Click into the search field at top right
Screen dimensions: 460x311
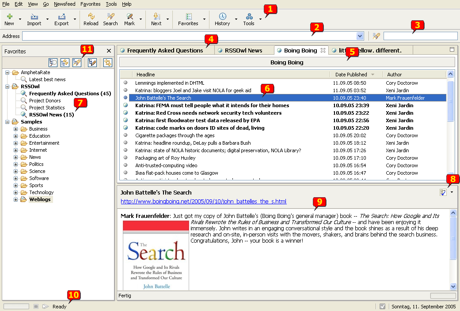(x=420, y=36)
